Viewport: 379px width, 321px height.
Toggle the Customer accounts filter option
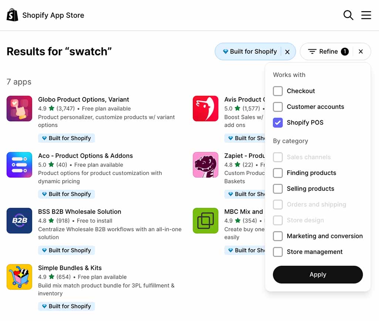click(x=278, y=107)
